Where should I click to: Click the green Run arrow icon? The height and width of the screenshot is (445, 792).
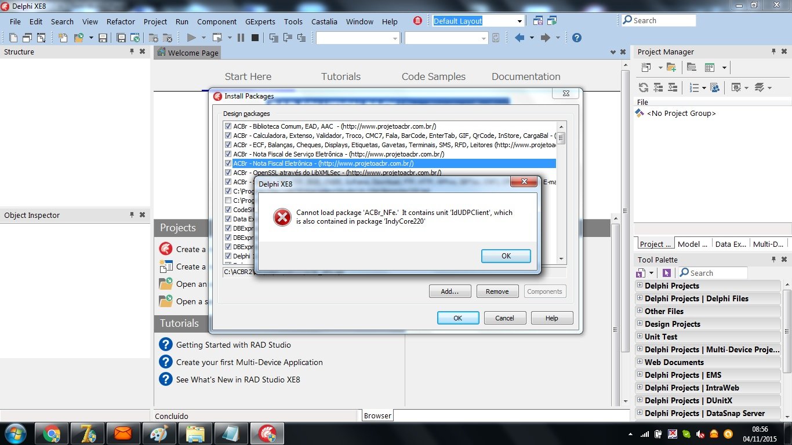[x=191, y=38]
